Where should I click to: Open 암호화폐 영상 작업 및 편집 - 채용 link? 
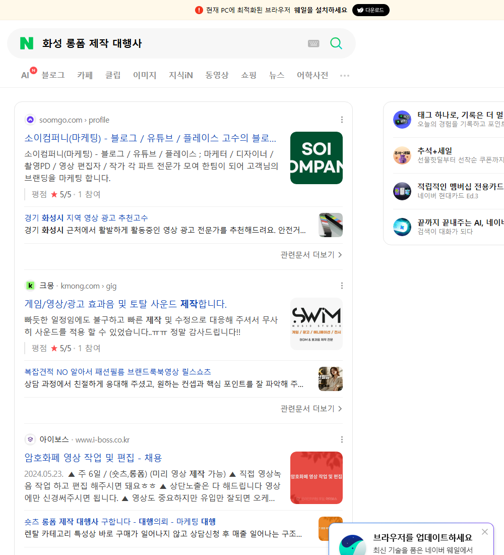[93, 458]
